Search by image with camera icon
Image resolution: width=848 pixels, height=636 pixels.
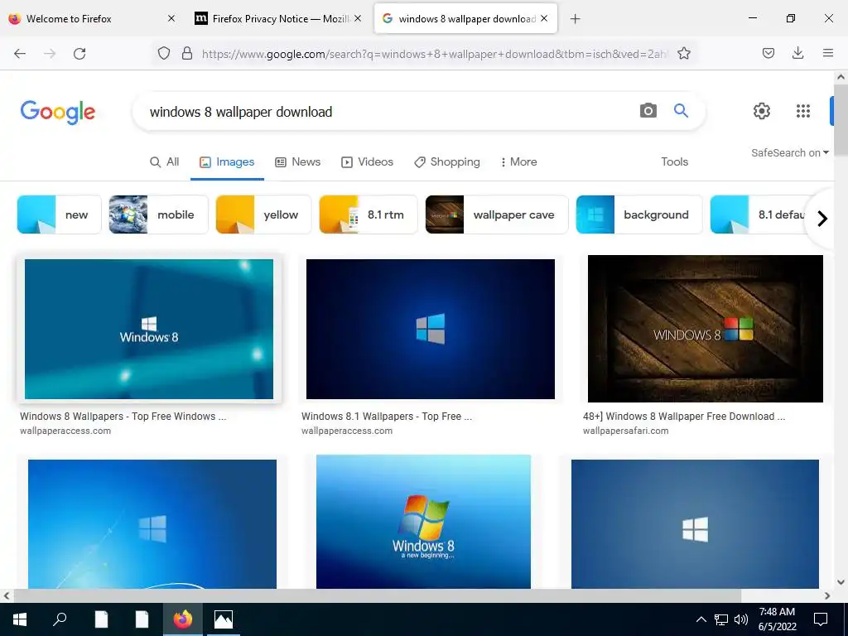pos(648,111)
